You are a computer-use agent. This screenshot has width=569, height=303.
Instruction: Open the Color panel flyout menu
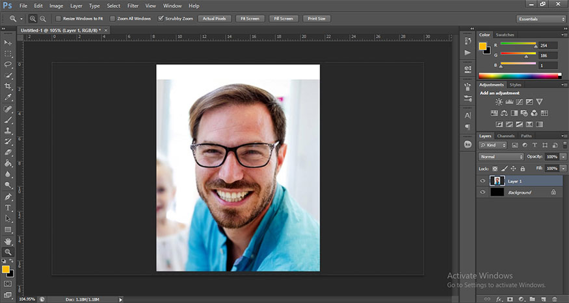(x=564, y=35)
